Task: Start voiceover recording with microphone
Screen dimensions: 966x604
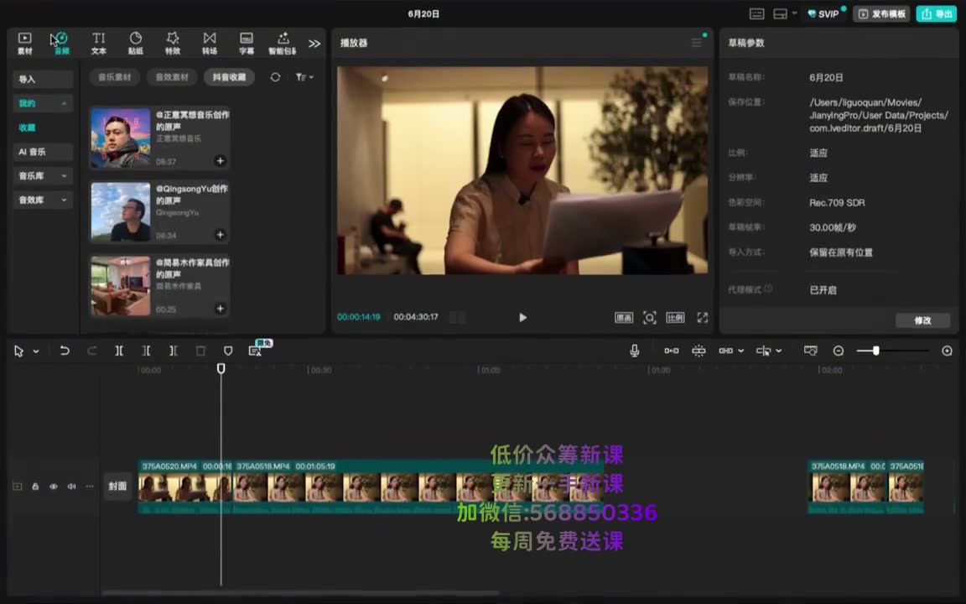Action: point(635,351)
